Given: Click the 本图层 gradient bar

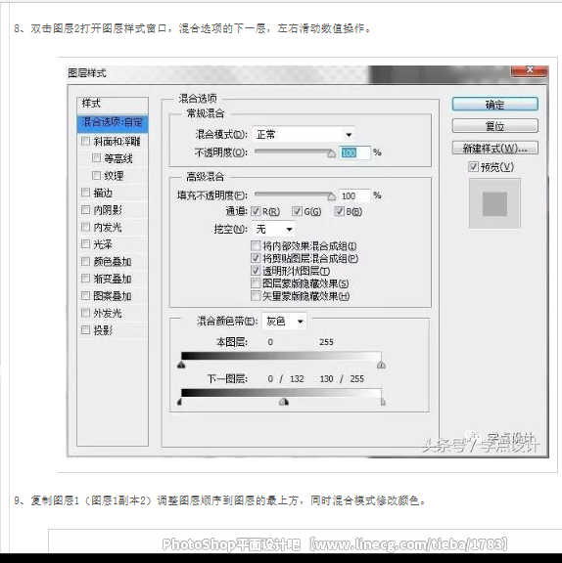Looking at the screenshot, I should (281, 356).
